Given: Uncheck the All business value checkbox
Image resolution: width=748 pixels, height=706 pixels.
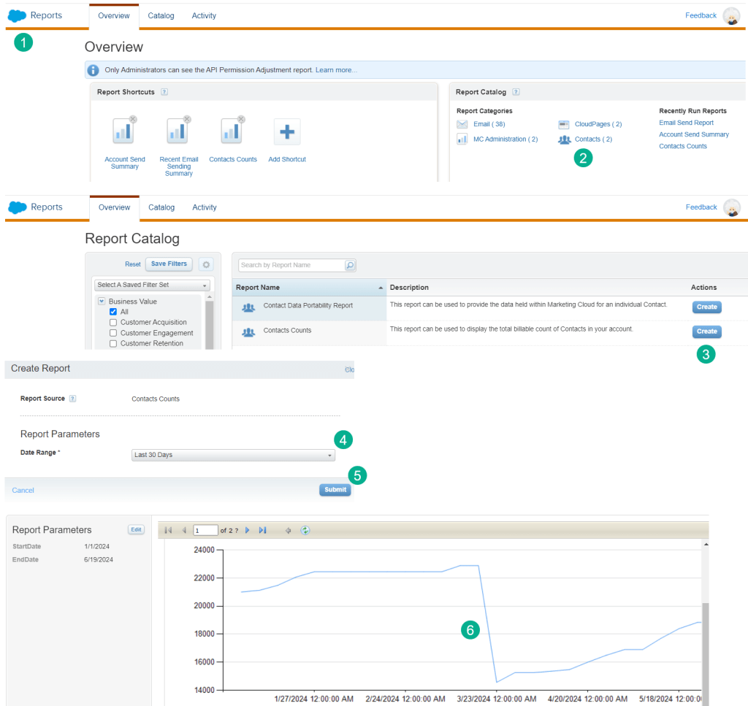Looking at the screenshot, I should tap(113, 312).
